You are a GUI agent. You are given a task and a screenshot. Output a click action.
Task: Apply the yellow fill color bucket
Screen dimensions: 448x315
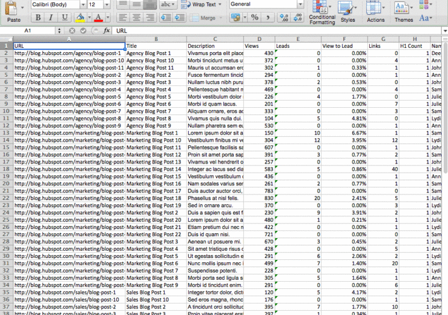[x=81, y=18]
